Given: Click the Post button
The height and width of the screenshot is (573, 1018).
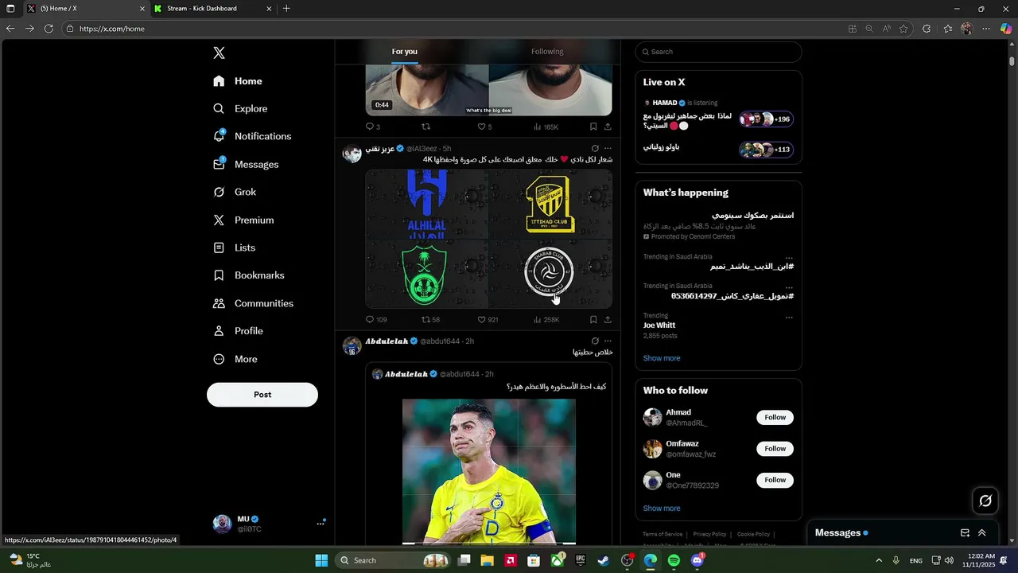Looking at the screenshot, I should click(262, 395).
